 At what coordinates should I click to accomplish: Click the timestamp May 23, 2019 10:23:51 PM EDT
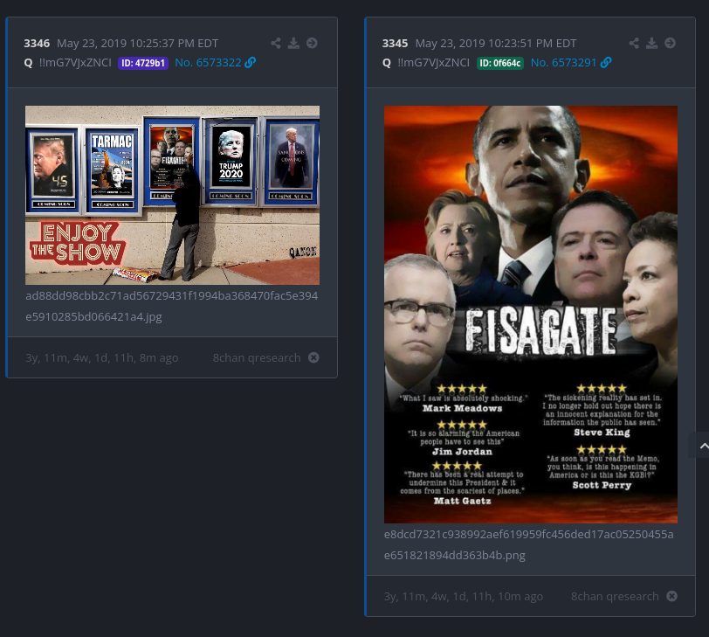click(x=496, y=44)
